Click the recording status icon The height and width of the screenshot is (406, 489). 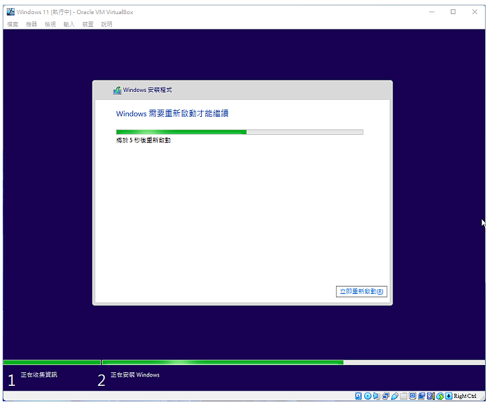point(421,396)
